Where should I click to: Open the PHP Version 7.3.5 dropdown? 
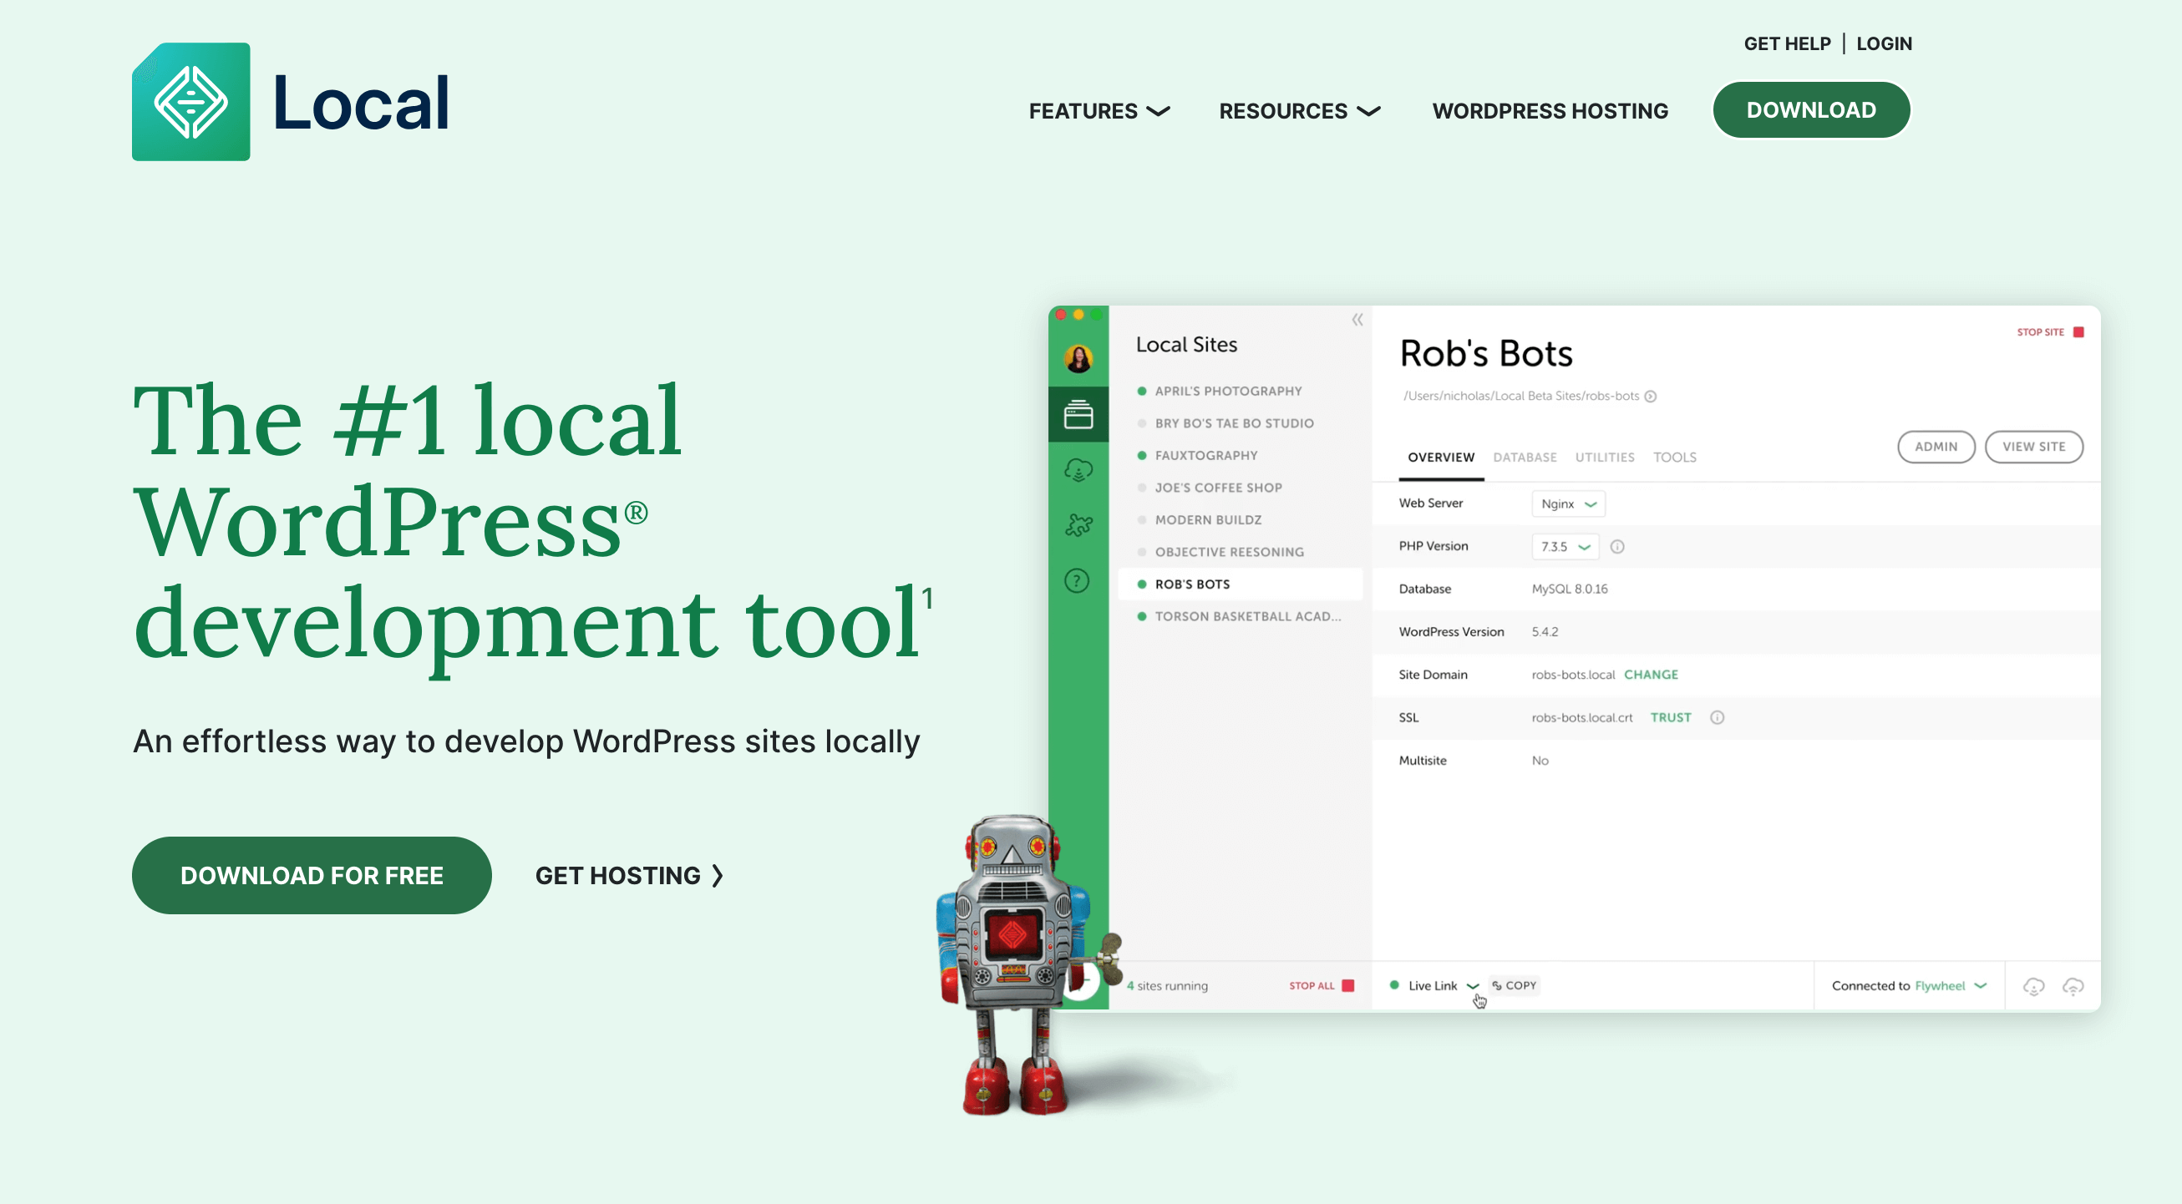[1565, 547]
